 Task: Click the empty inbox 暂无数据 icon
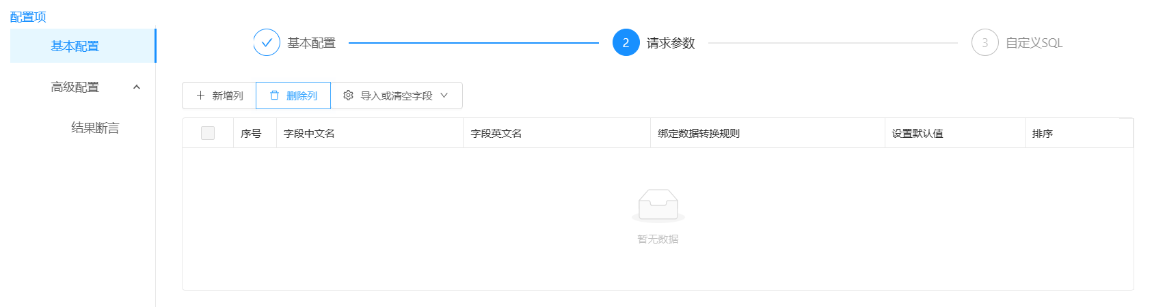pos(658,205)
